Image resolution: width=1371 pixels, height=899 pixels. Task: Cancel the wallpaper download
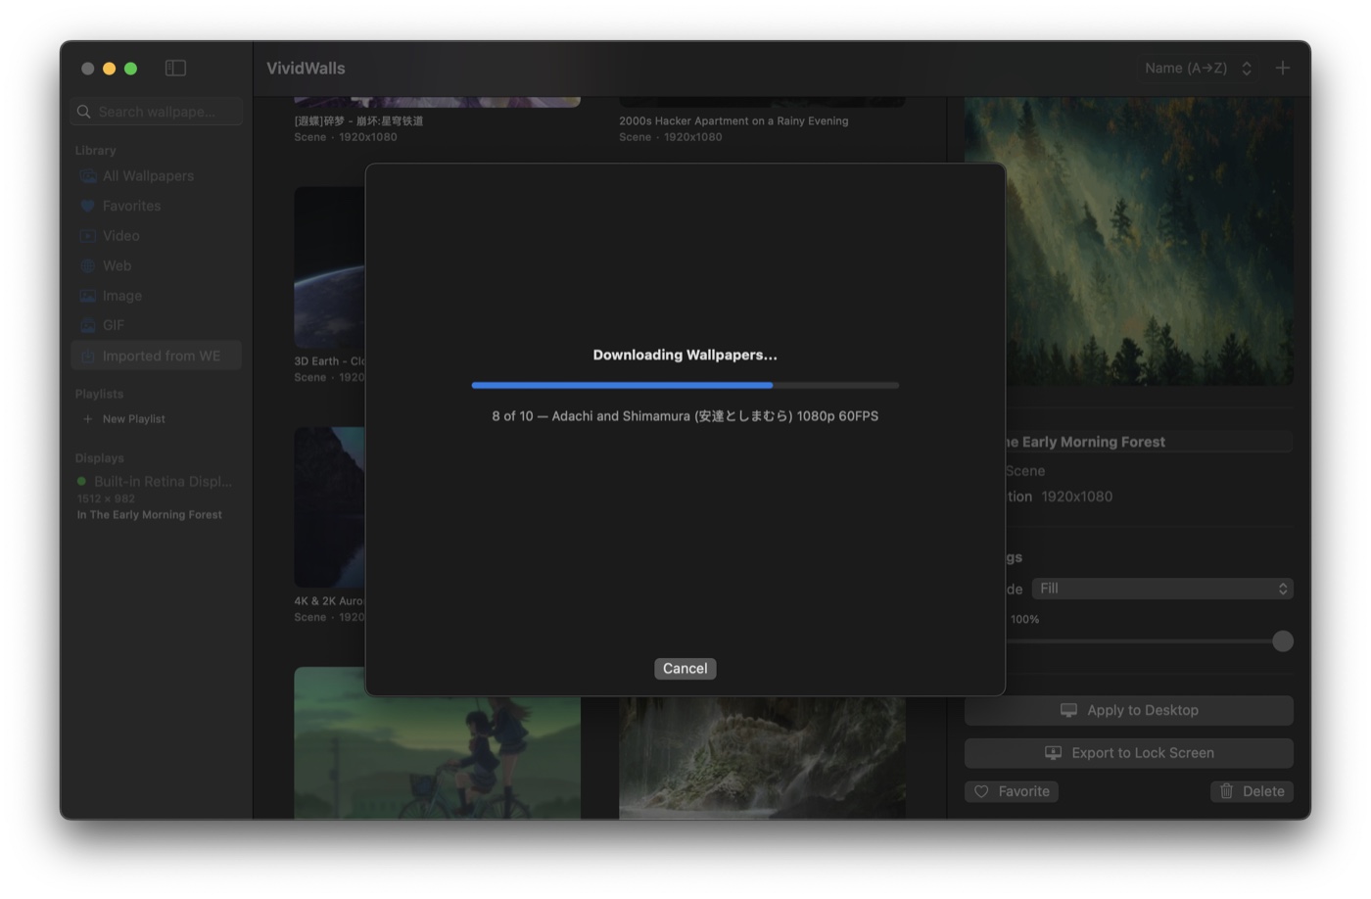[685, 669]
